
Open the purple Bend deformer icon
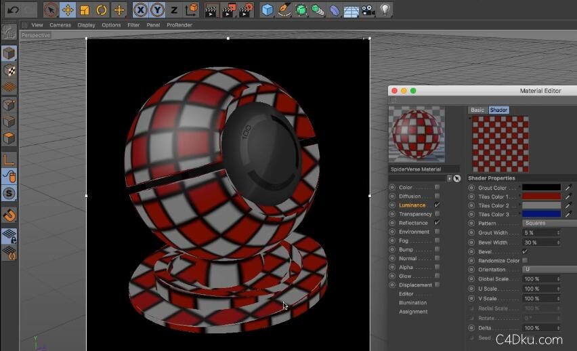coord(334,10)
